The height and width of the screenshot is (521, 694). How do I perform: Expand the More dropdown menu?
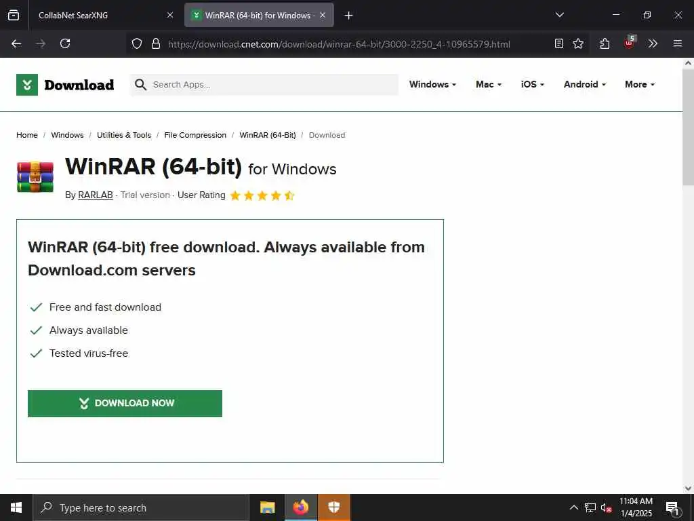point(640,84)
